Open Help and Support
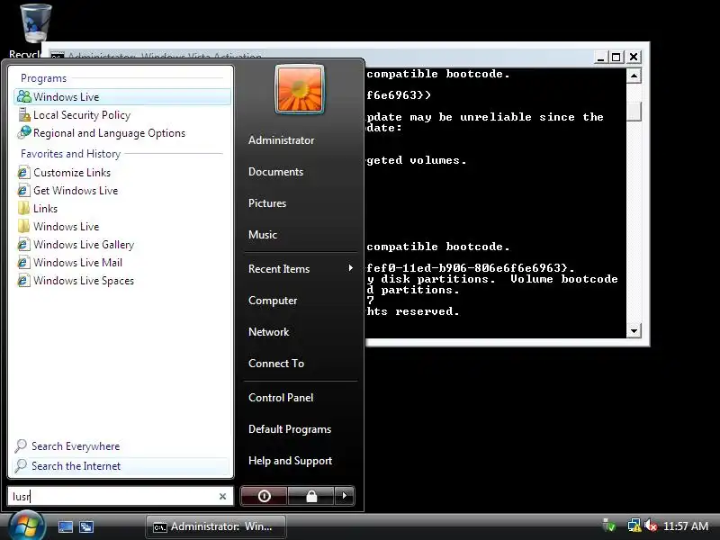The width and height of the screenshot is (720, 540). [290, 461]
